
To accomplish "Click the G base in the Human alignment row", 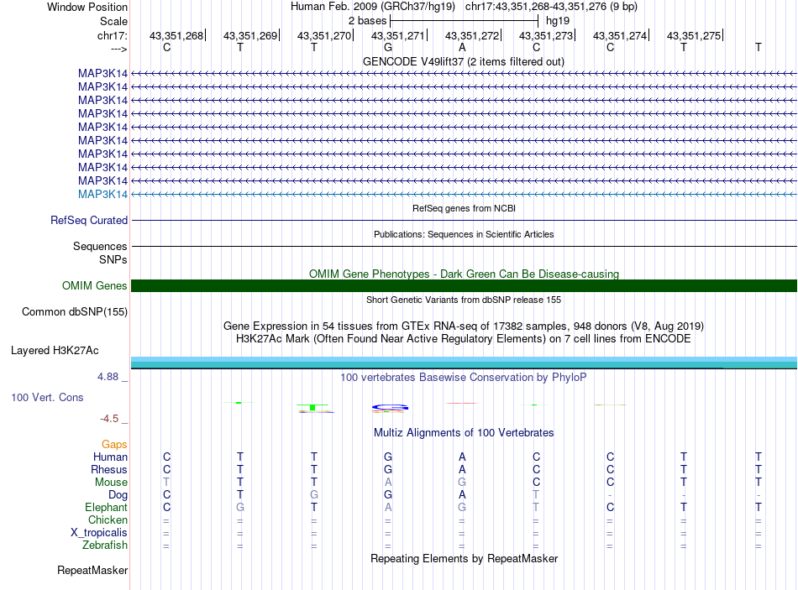I will pos(388,457).
